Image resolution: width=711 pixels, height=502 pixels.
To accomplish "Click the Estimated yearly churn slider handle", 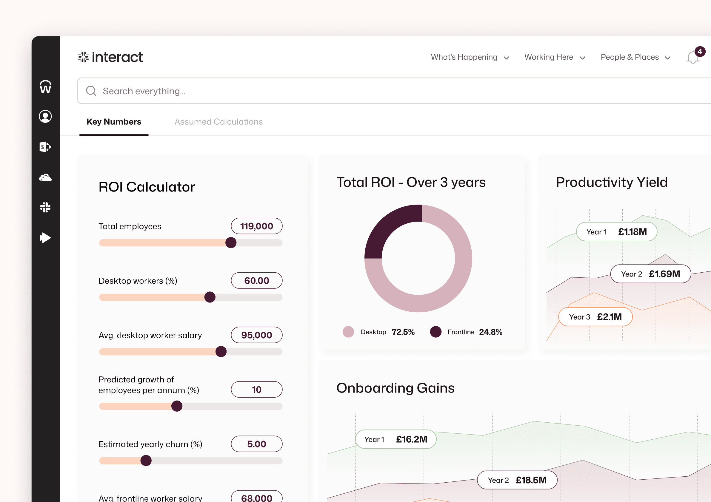I will [x=146, y=461].
